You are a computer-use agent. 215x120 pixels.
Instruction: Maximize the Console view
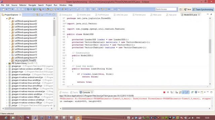click(x=211, y=92)
